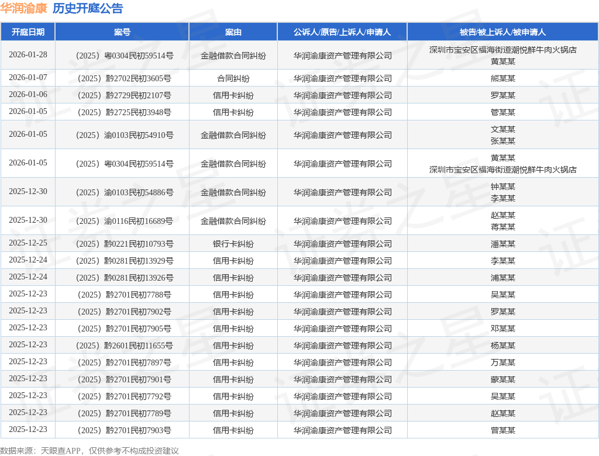599x456 pixels.
Task: Click case number 黔2725民初3948号
Action: click(125, 113)
